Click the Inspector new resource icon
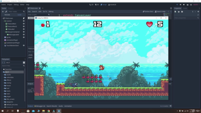Image resolution: width=201 pixels, height=113 pixels. click(x=175, y=12)
